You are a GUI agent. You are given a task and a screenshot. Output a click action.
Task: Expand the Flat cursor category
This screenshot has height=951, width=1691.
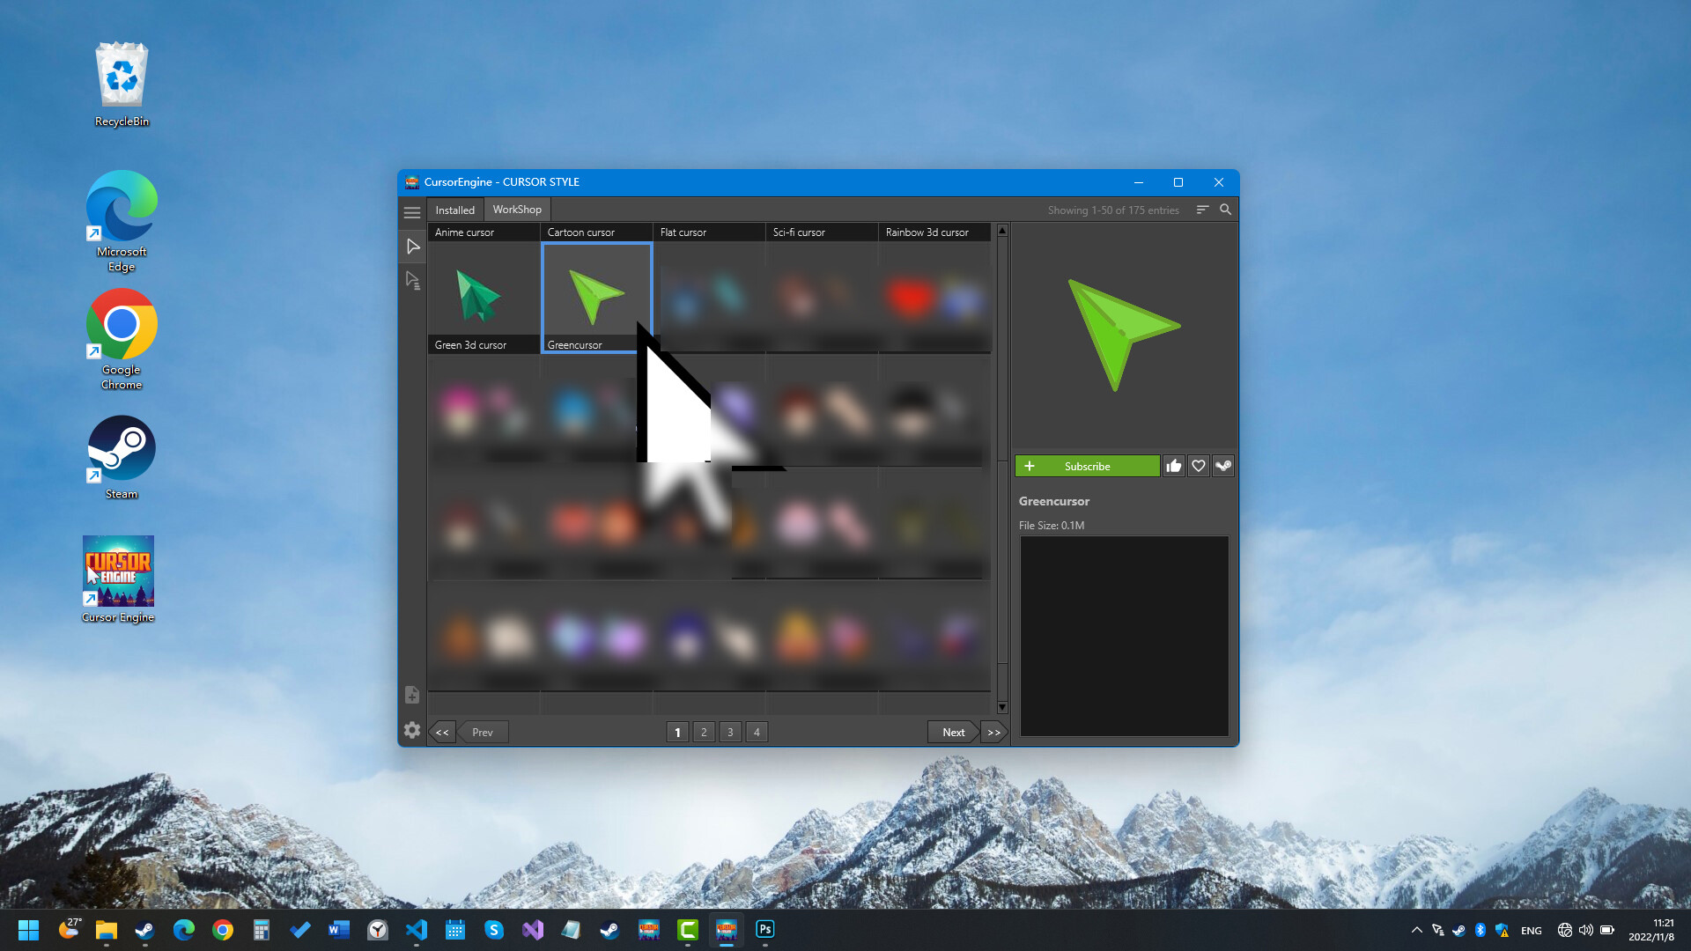pos(708,231)
